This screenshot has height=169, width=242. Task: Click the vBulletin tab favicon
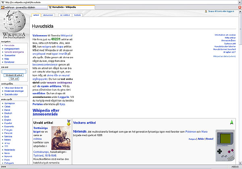point(2,7)
